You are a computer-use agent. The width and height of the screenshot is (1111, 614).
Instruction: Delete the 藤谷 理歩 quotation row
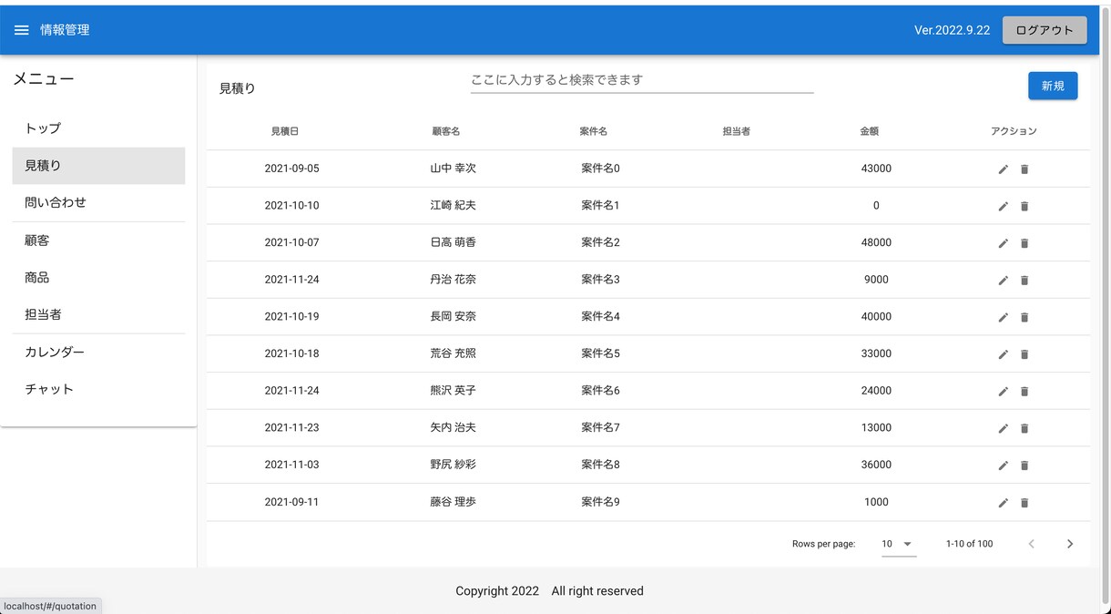click(x=1024, y=503)
